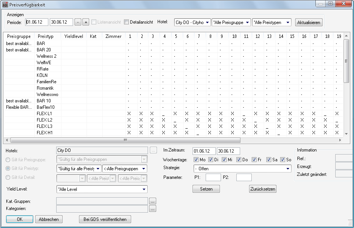Viewport: 354px width, 228px height.
Task: Click the Setzen button
Action: tap(206, 189)
